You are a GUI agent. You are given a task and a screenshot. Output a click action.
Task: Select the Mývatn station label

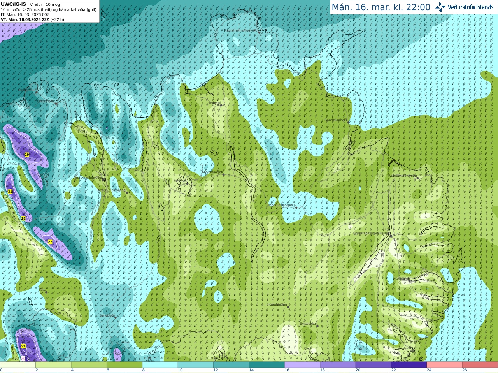tap(181, 181)
